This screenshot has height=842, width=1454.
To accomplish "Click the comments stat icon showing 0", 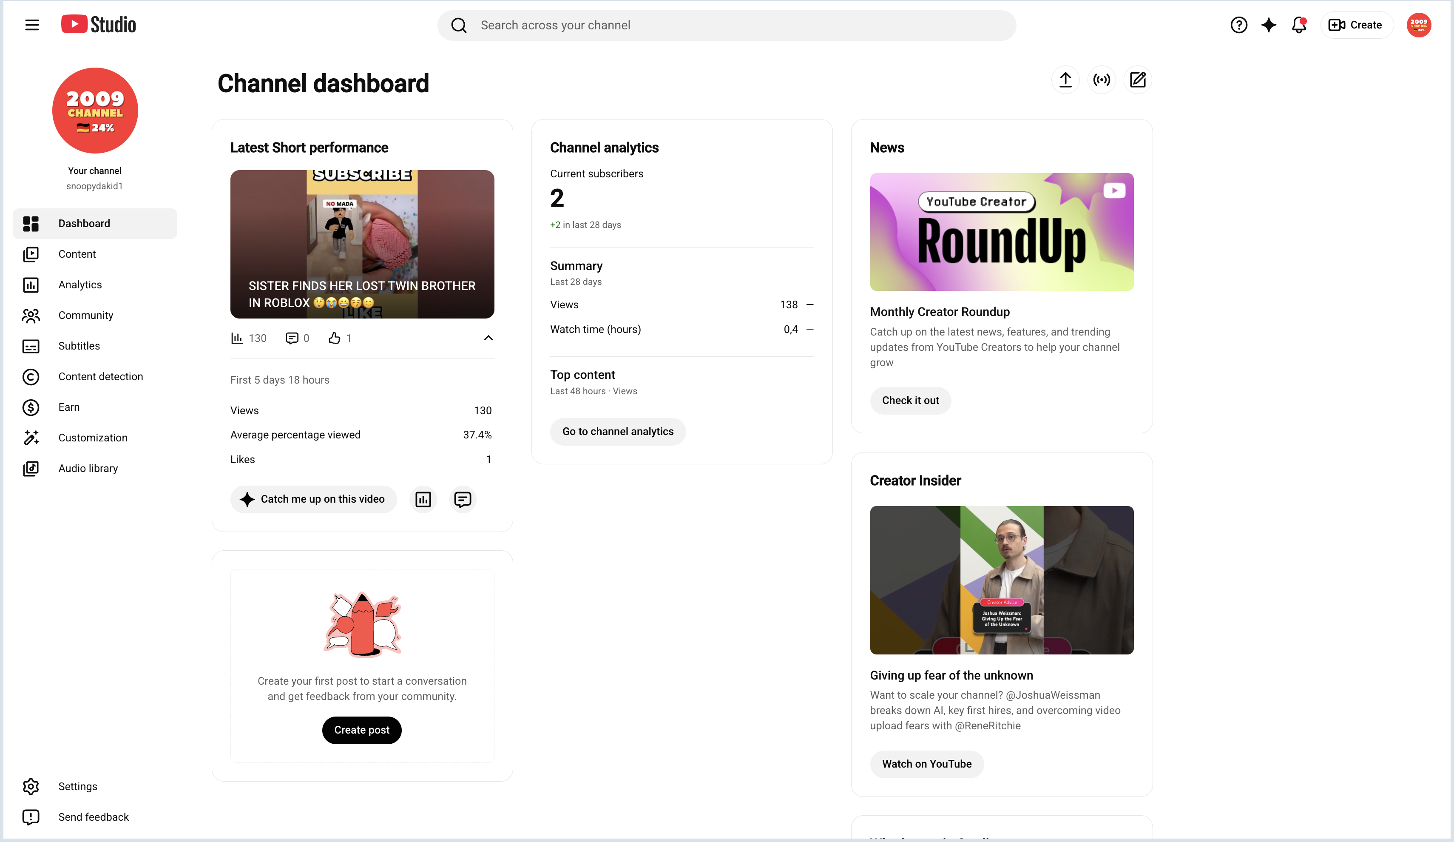I will (292, 338).
